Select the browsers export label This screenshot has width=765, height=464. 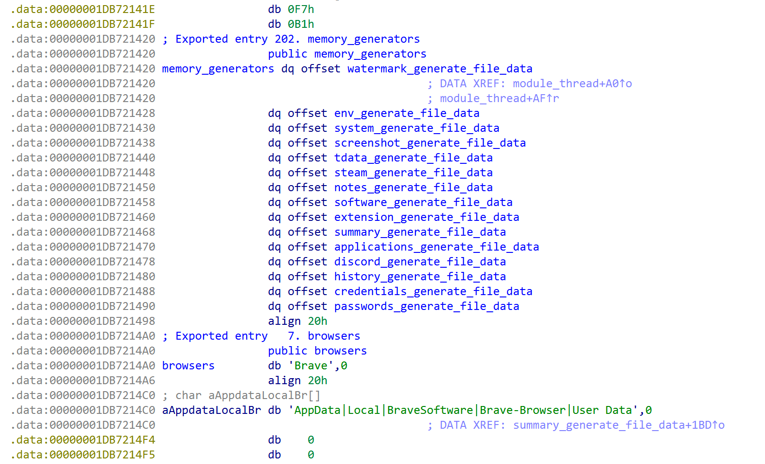[188, 365]
